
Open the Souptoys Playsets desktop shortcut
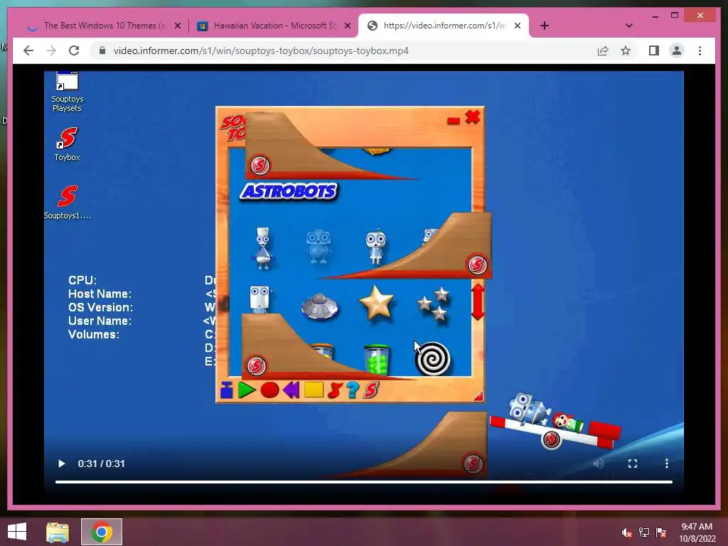coord(68,92)
